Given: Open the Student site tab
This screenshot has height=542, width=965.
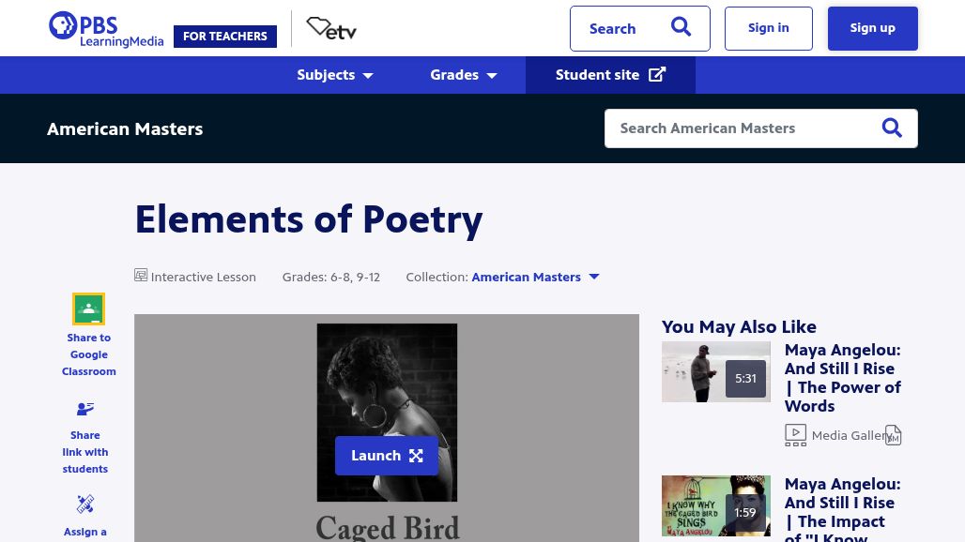Looking at the screenshot, I should tap(610, 75).
